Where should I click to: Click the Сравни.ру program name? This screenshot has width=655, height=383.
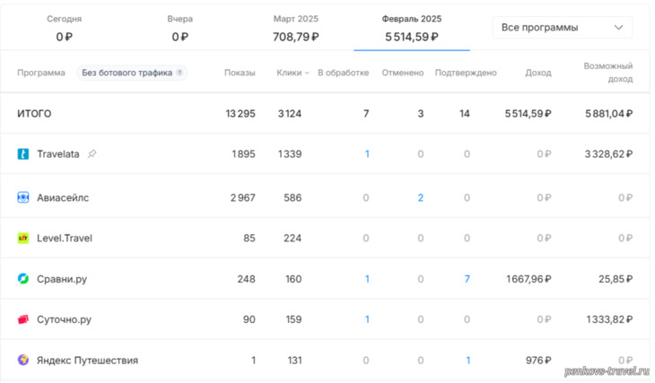tap(62, 279)
